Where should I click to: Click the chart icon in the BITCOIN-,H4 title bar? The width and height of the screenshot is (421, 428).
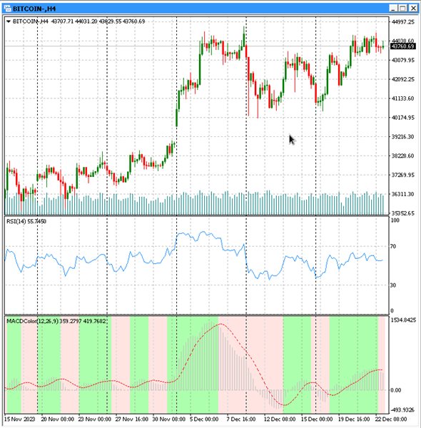point(8,9)
